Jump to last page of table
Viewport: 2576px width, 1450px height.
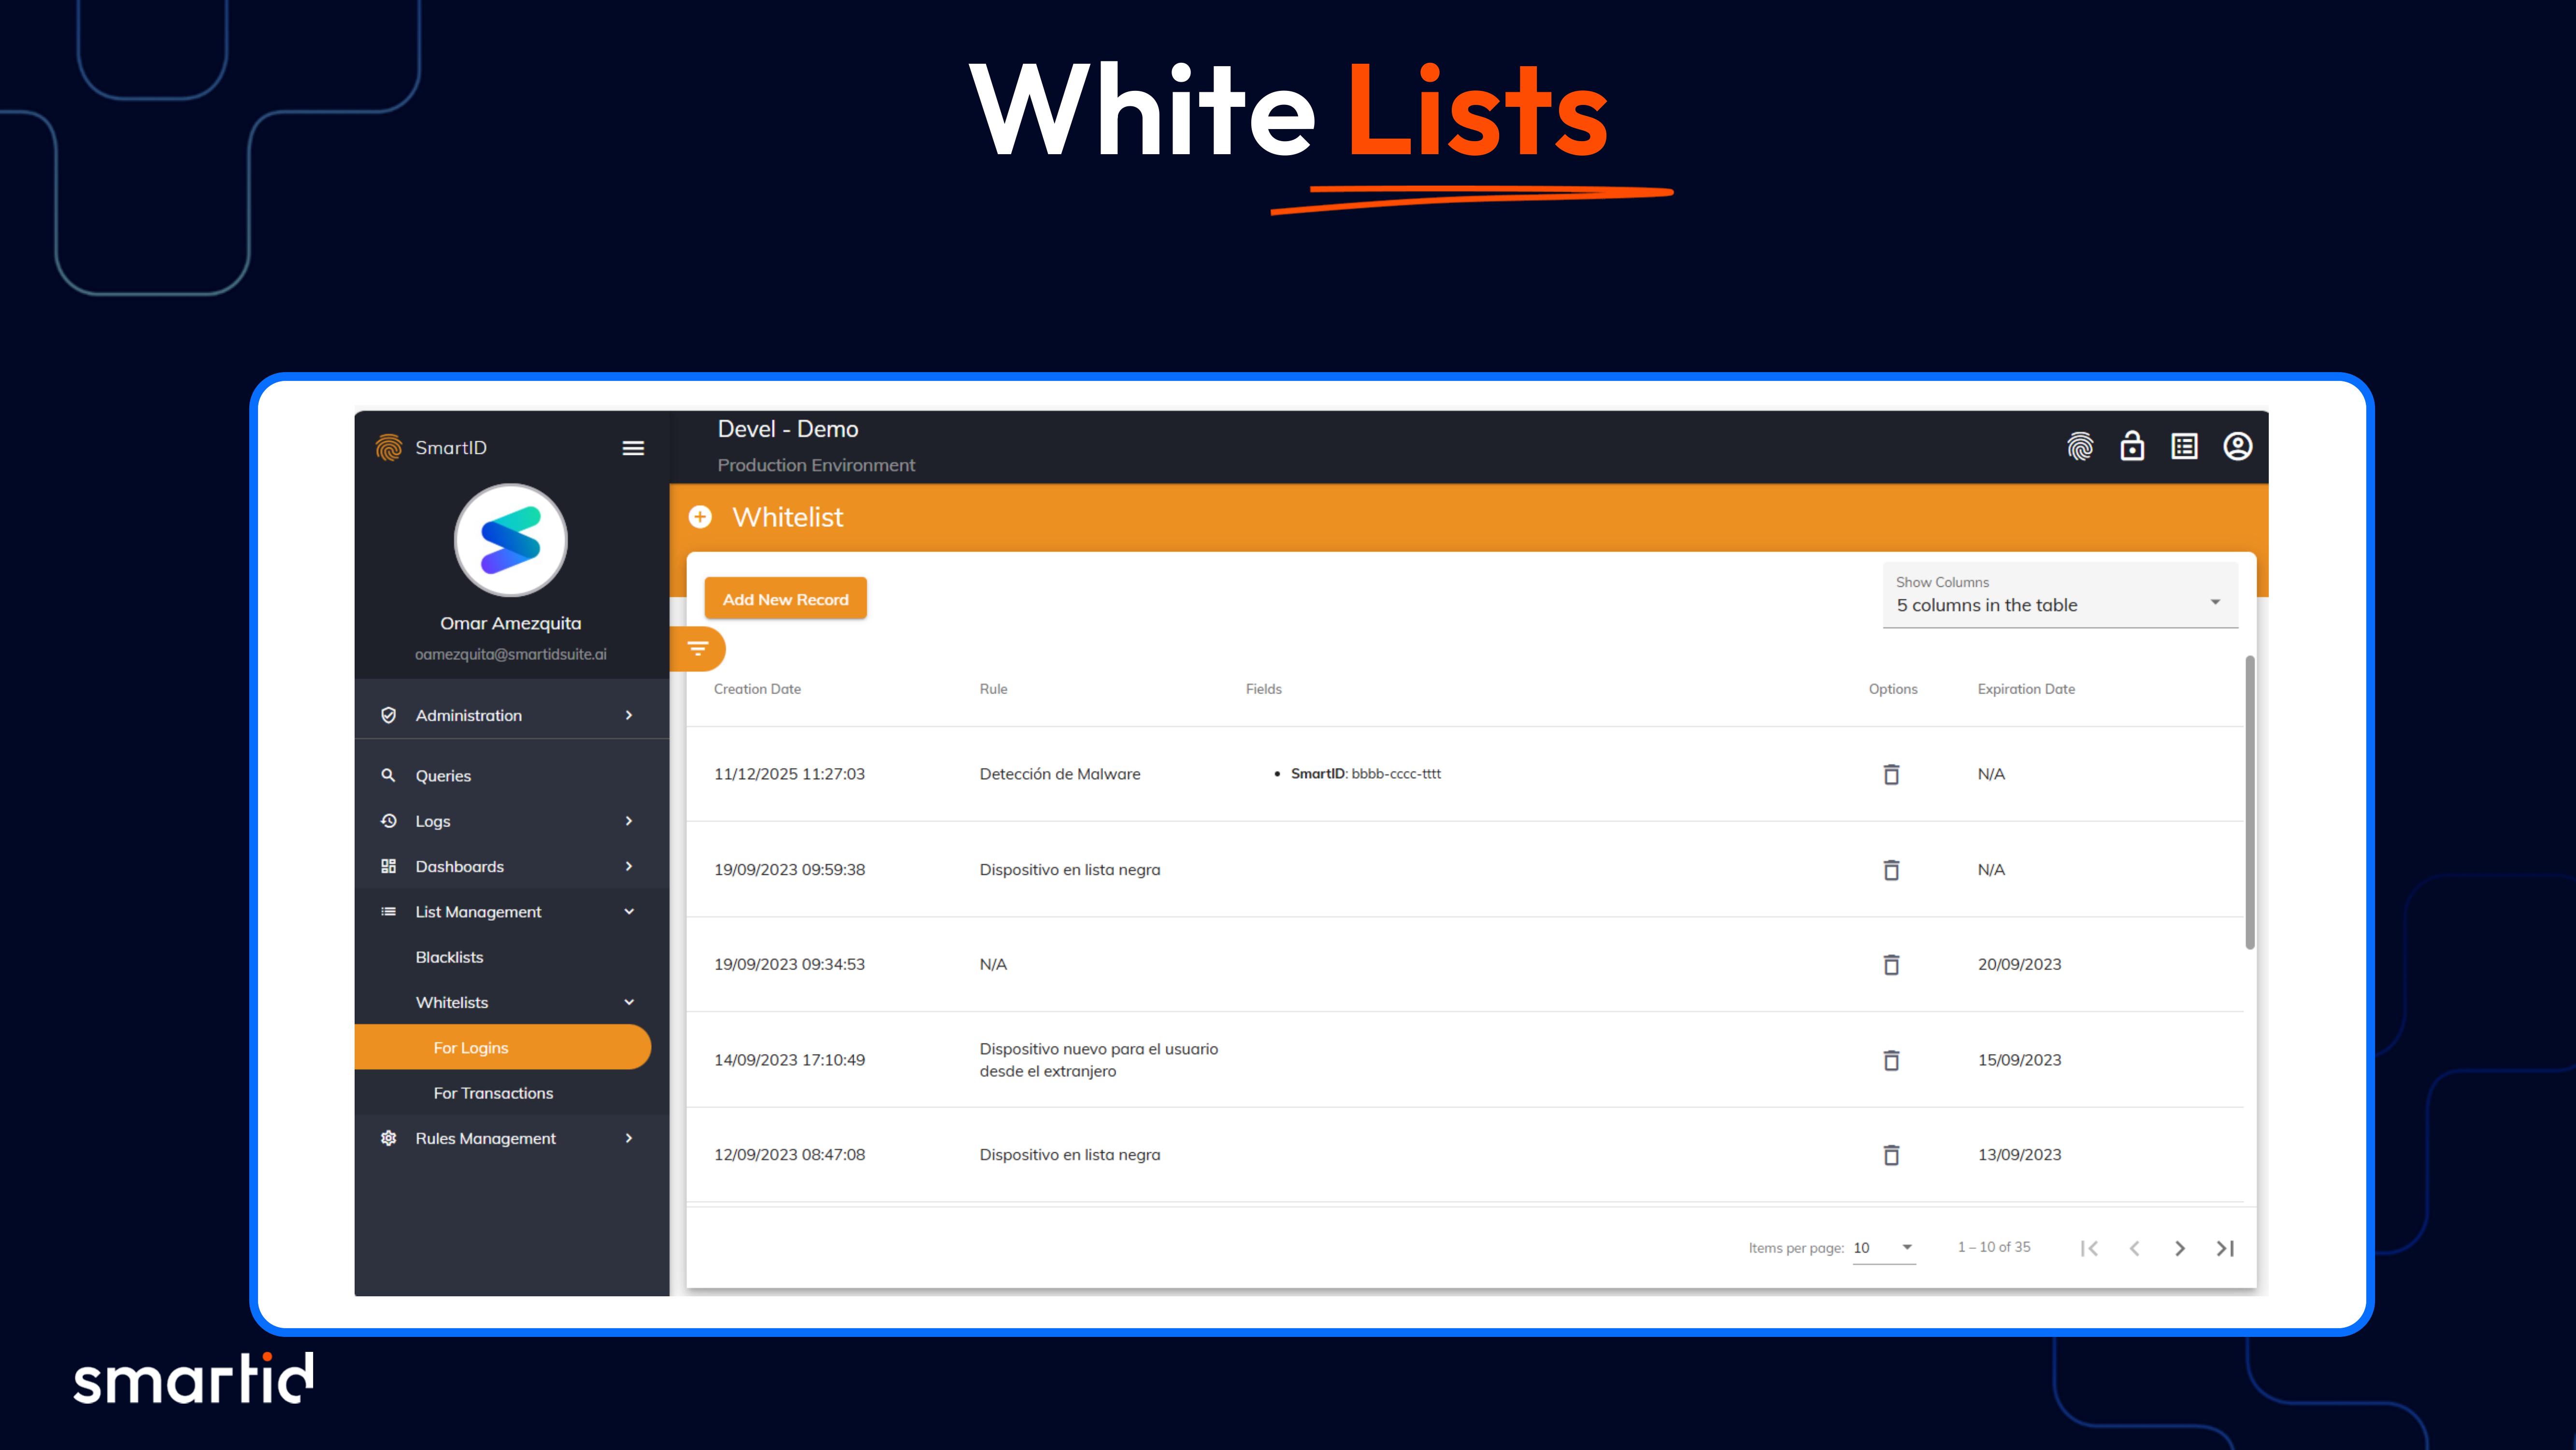click(2225, 1248)
